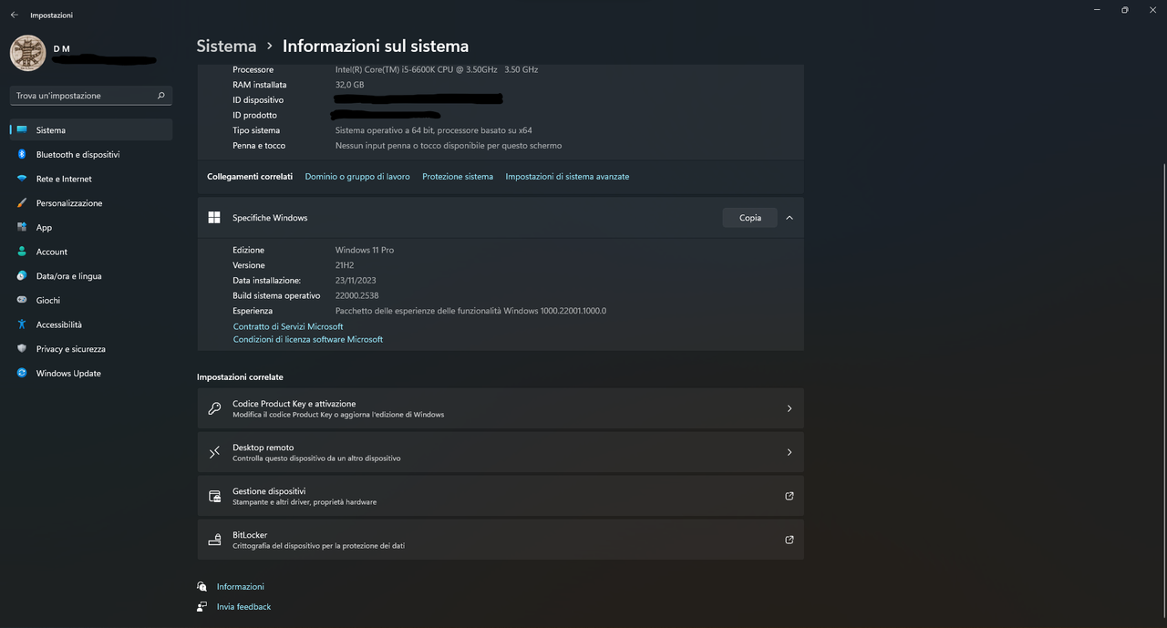Click external link icon on Gestione dispositivi
The image size is (1167, 628).
pyautogui.click(x=790, y=496)
